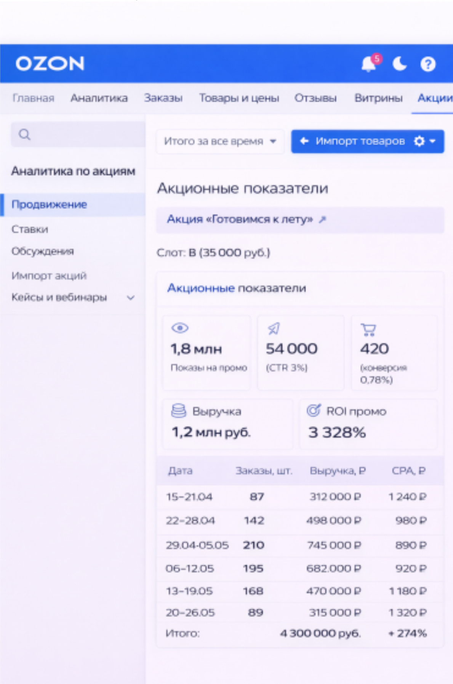Image resolution: width=453 pixels, height=684 pixels.
Task: Focus the sidebar search field
Action: tap(78, 135)
